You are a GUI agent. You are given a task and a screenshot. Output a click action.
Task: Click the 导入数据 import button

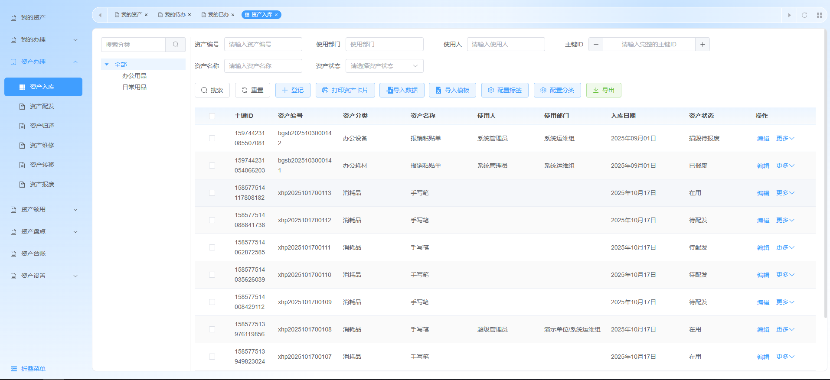point(402,90)
